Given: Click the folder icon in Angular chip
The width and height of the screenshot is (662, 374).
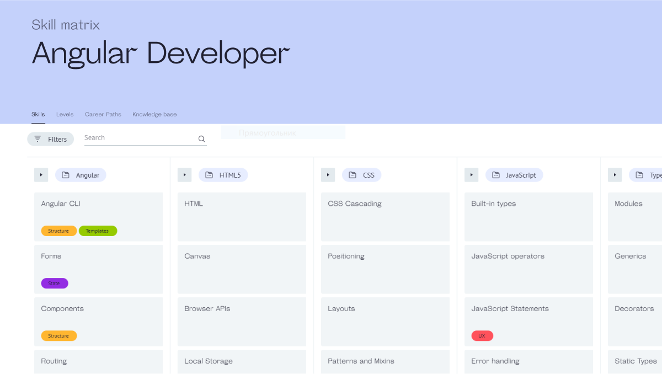Looking at the screenshot, I should click(x=66, y=175).
